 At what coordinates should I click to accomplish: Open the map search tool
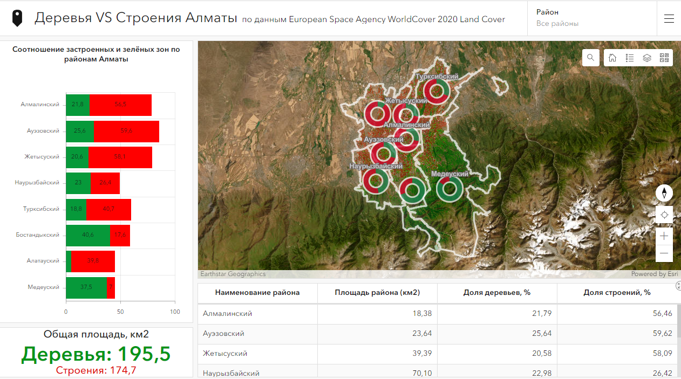(591, 58)
